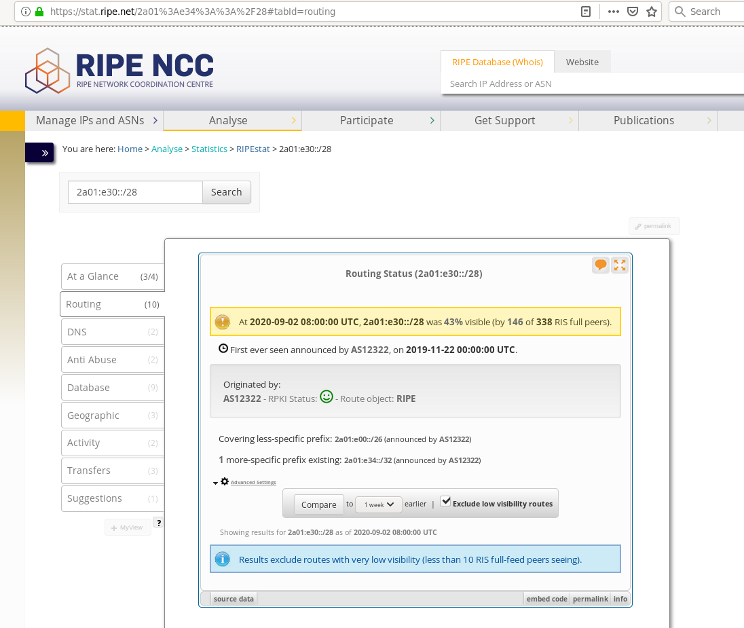Follow the Home breadcrumb link

[x=130, y=149]
